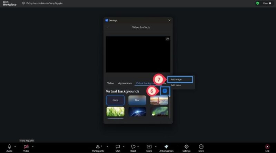Click the green encryption shield icon

pos(257,3)
